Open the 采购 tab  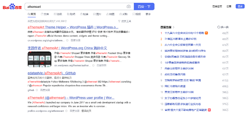pos(123,14)
